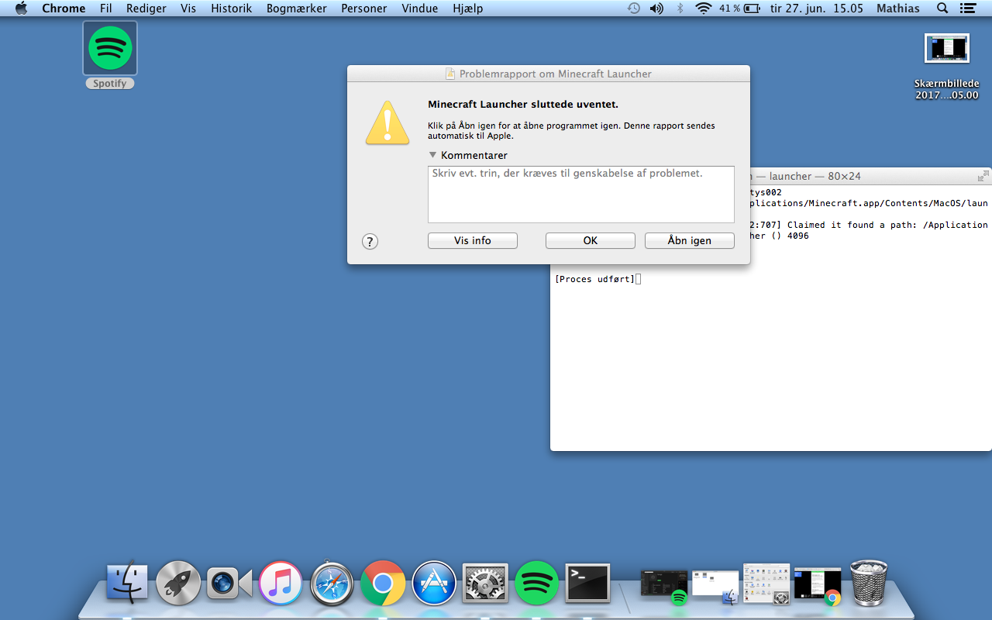Click the fullscreen arrows on launcher terminal window
Viewport: 992px width, 620px height.
click(x=983, y=176)
